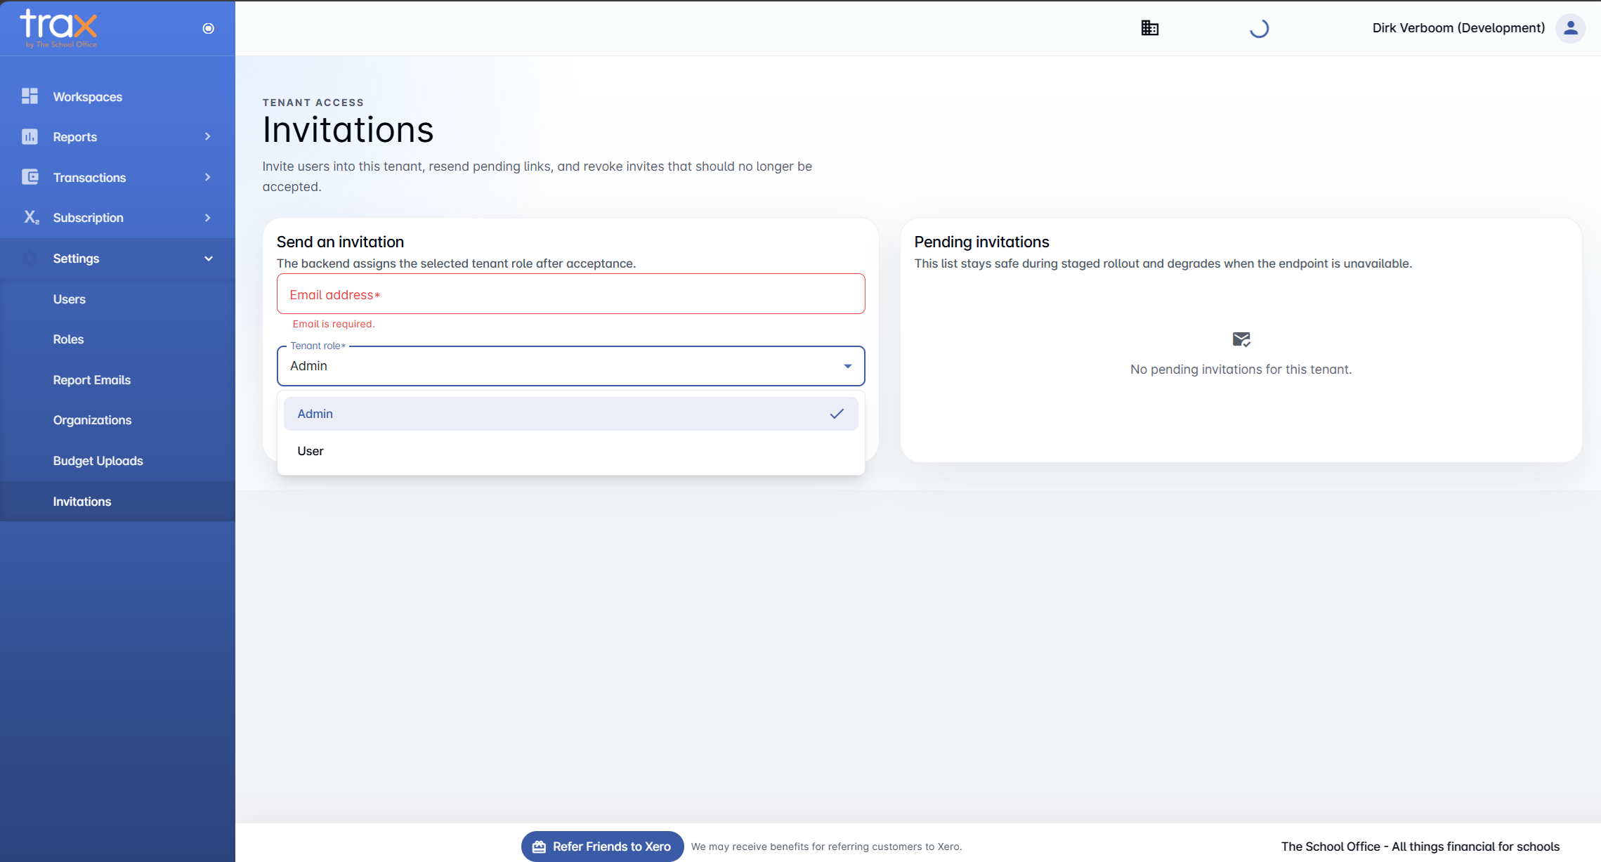
Task: Click the 'Send an invitation' heading
Action: click(340, 242)
